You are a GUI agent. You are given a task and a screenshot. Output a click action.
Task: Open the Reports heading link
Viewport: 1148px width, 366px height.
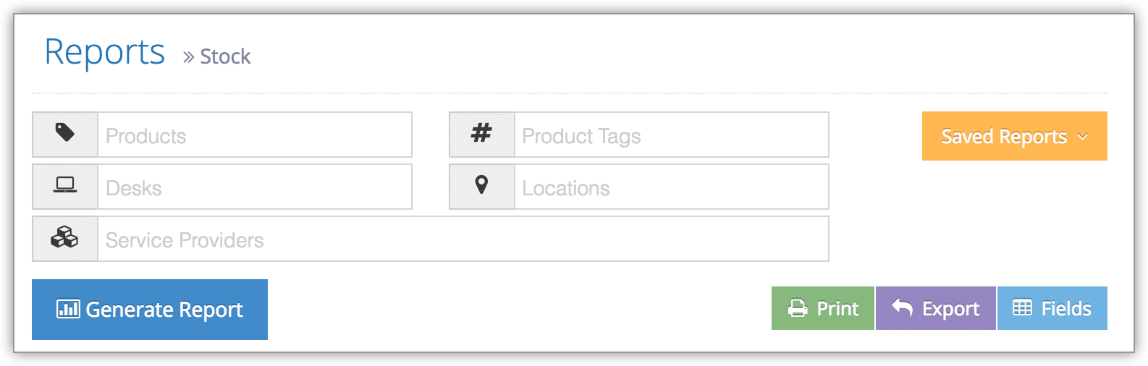click(x=105, y=53)
